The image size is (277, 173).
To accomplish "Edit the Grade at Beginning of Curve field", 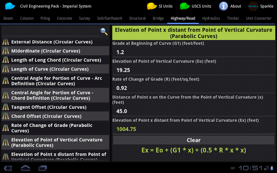I will tap(194, 52).
